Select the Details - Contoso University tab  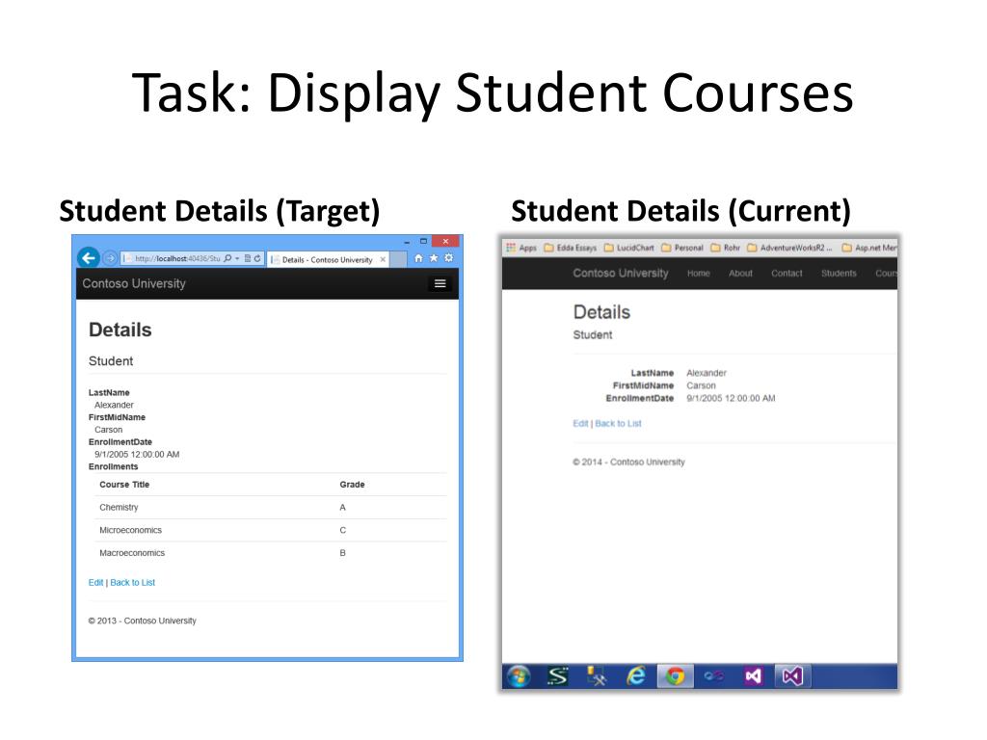328,259
